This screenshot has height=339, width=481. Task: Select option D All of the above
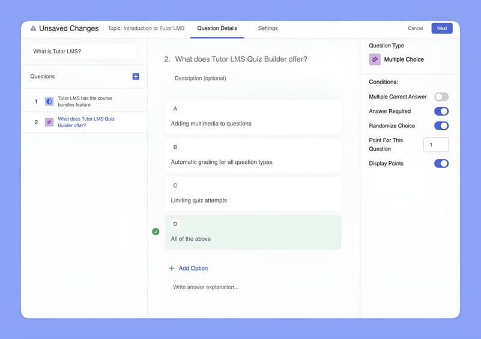253,232
